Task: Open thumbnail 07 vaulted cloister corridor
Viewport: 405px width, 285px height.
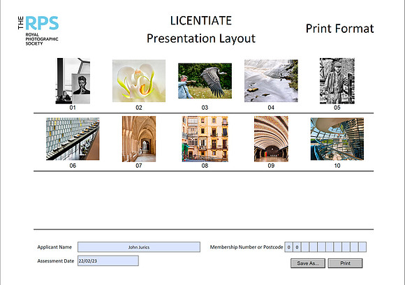Action: pyautogui.click(x=139, y=139)
